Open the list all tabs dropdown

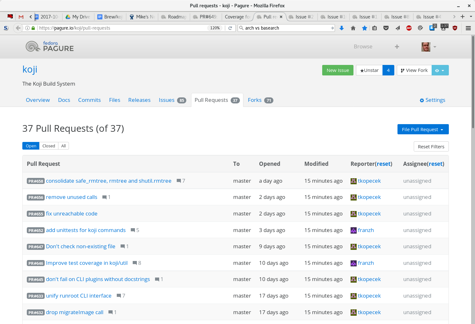(471, 17)
